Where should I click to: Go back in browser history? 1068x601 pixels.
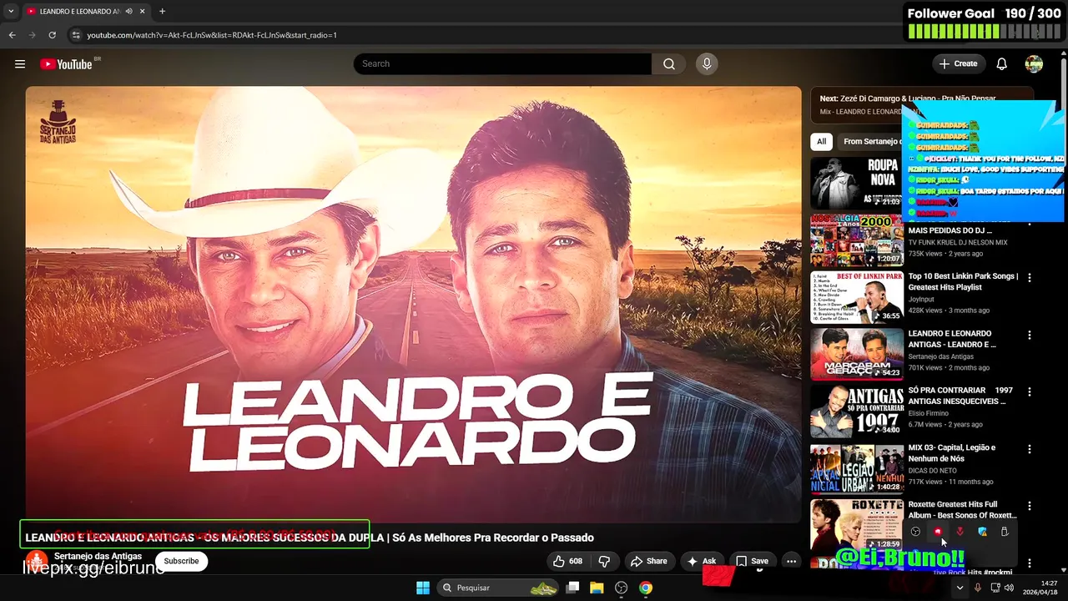12,35
